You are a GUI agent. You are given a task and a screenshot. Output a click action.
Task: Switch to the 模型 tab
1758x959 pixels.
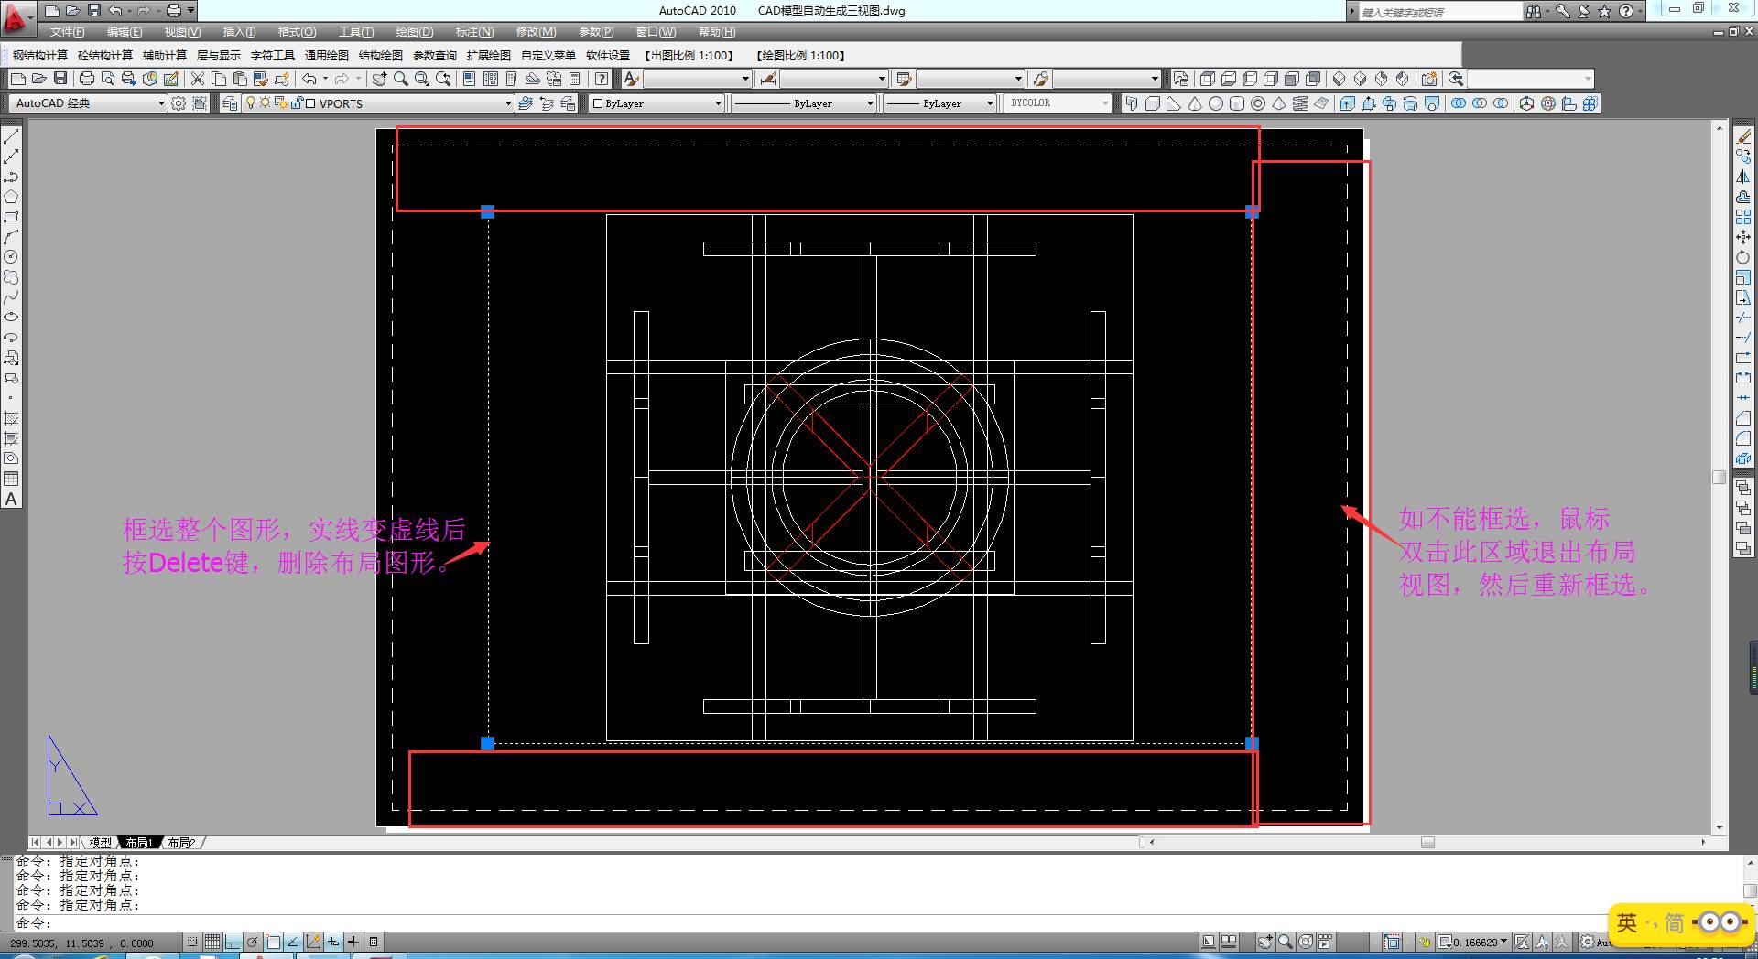(101, 843)
